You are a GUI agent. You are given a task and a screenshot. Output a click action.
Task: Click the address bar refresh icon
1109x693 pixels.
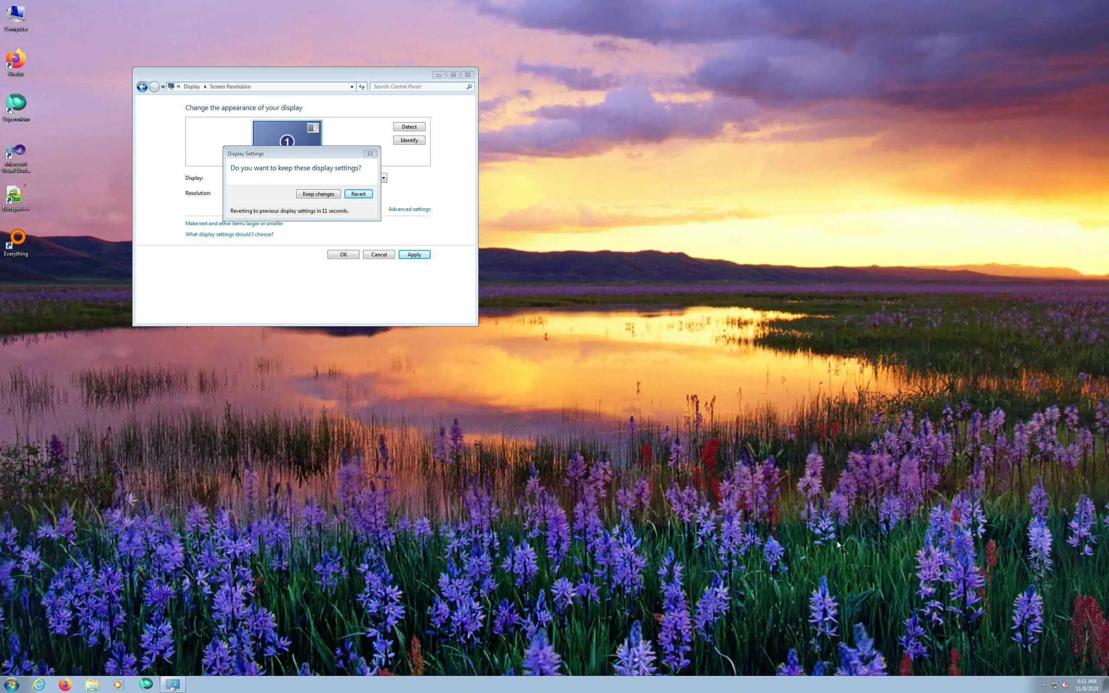point(362,87)
